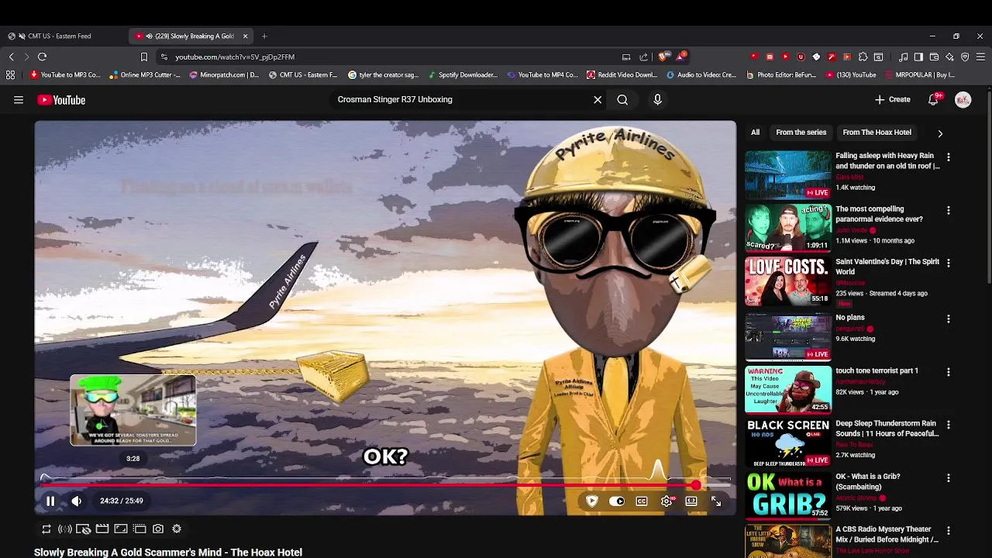Screen dimensions: 992x558
Task: Open the No plans video title
Action: [x=850, y=318]
